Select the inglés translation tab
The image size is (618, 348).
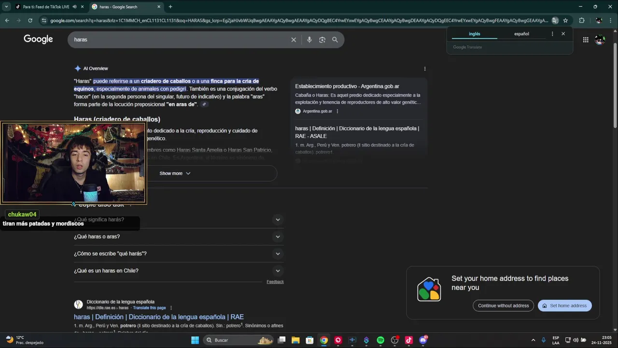pos(475,34)
